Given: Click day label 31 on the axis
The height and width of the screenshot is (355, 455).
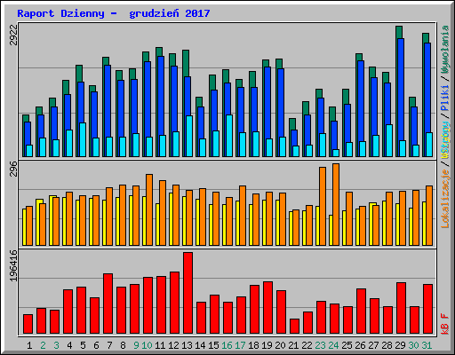Looking at the screenshot, I should pos(427,345).
